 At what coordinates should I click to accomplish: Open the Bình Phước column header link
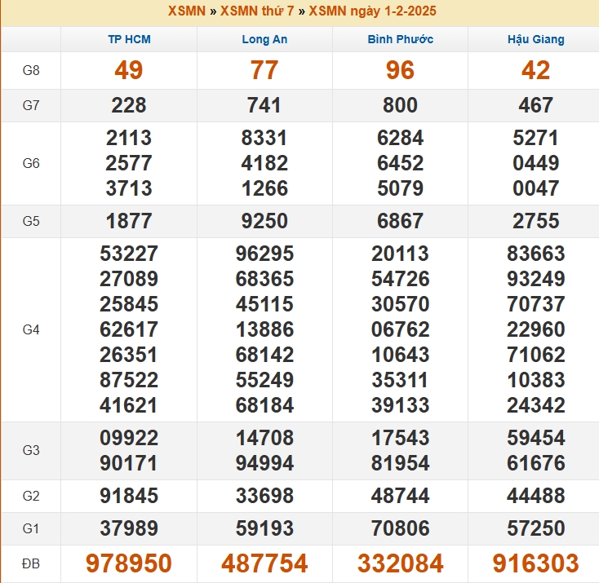pos(401,39)
